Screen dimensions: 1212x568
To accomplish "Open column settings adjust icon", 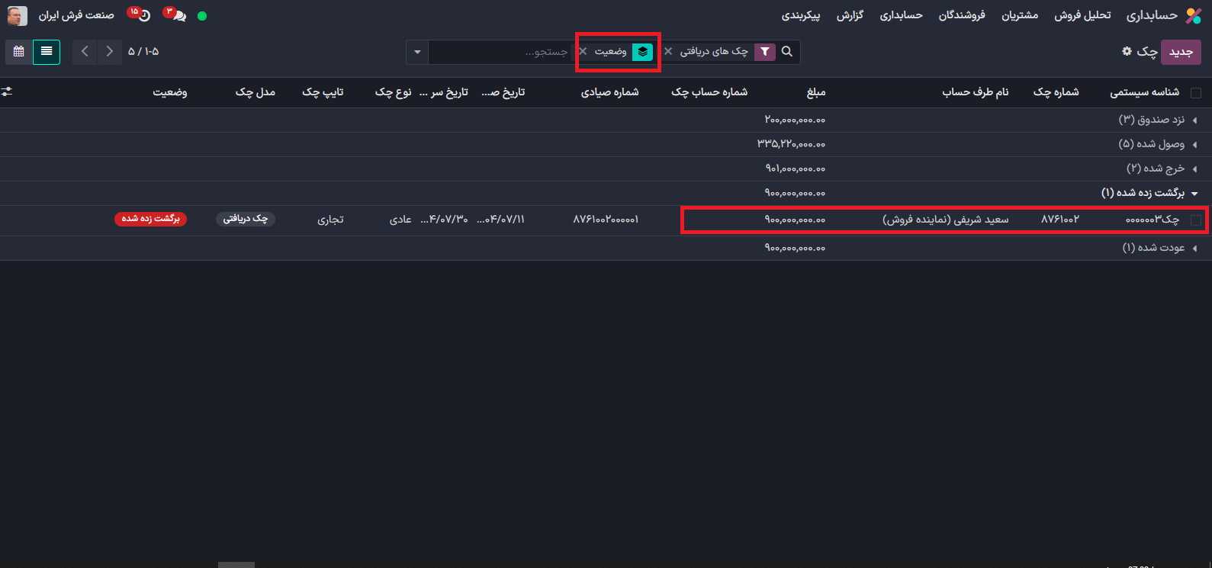I will [x=7, y=91].
